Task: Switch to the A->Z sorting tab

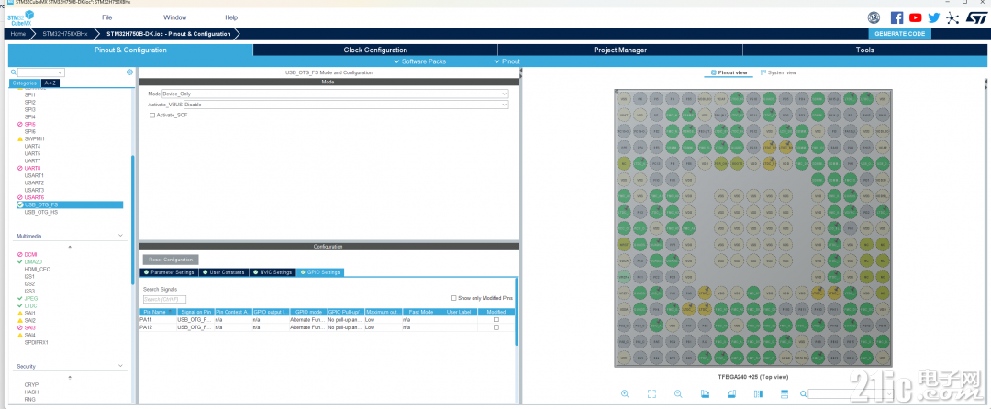Action: point(50,83)
